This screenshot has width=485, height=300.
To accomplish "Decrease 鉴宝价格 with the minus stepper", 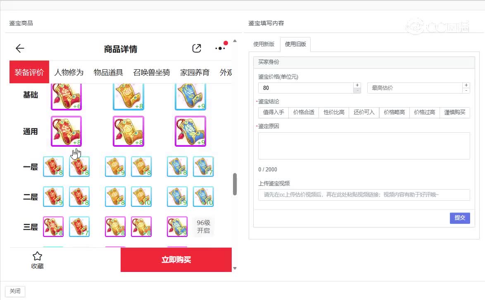I will click(357, 90).
